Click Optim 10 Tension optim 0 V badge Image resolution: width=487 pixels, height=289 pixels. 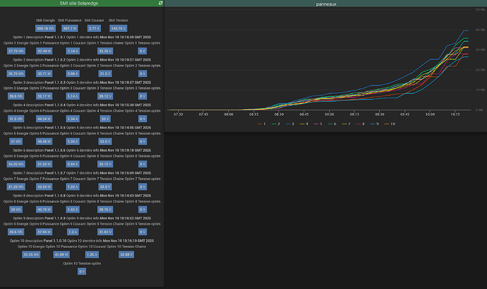tap(81, 271)
